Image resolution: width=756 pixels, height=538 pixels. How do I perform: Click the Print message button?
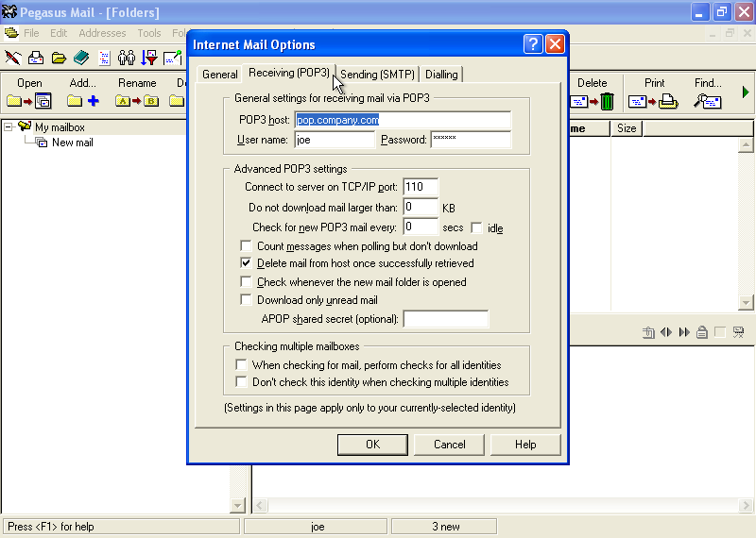pyautogui.click(x=654, y=92)
